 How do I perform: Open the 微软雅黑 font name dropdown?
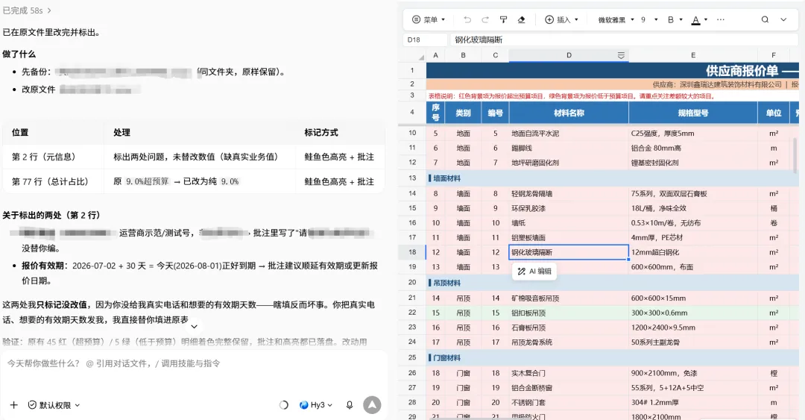pyautogui.click(x=616, y=19)
